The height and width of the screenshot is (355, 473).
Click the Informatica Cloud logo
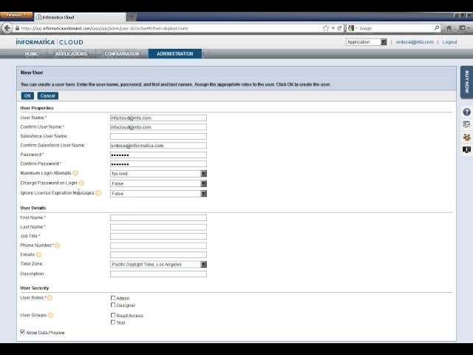pyautogui.click(x=50, y=42)
